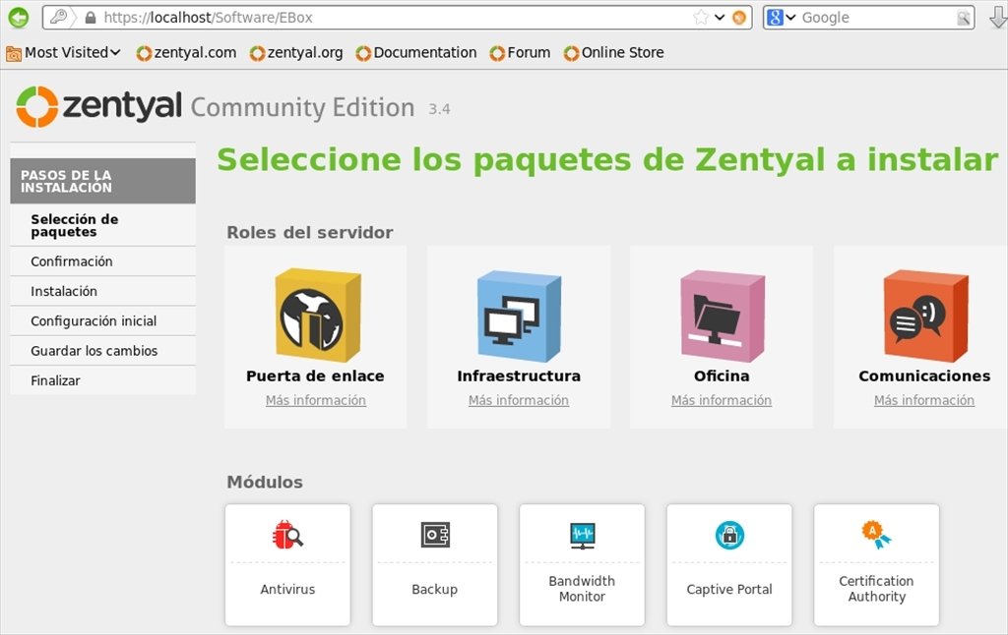Click the Comunicaciones role title
Image resolution: width=1008 pixels, height=635 pixels.
tap(924, 376)
